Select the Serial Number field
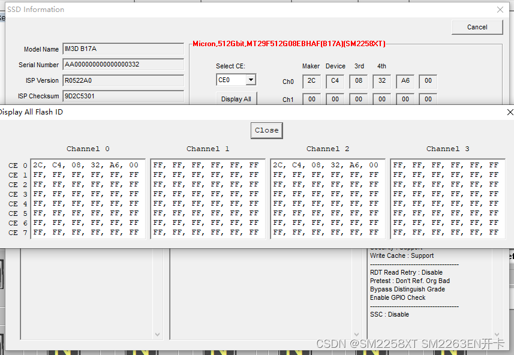Image resolution: width=514 pixels, height=355 pixels. click(x=123, y=65)
